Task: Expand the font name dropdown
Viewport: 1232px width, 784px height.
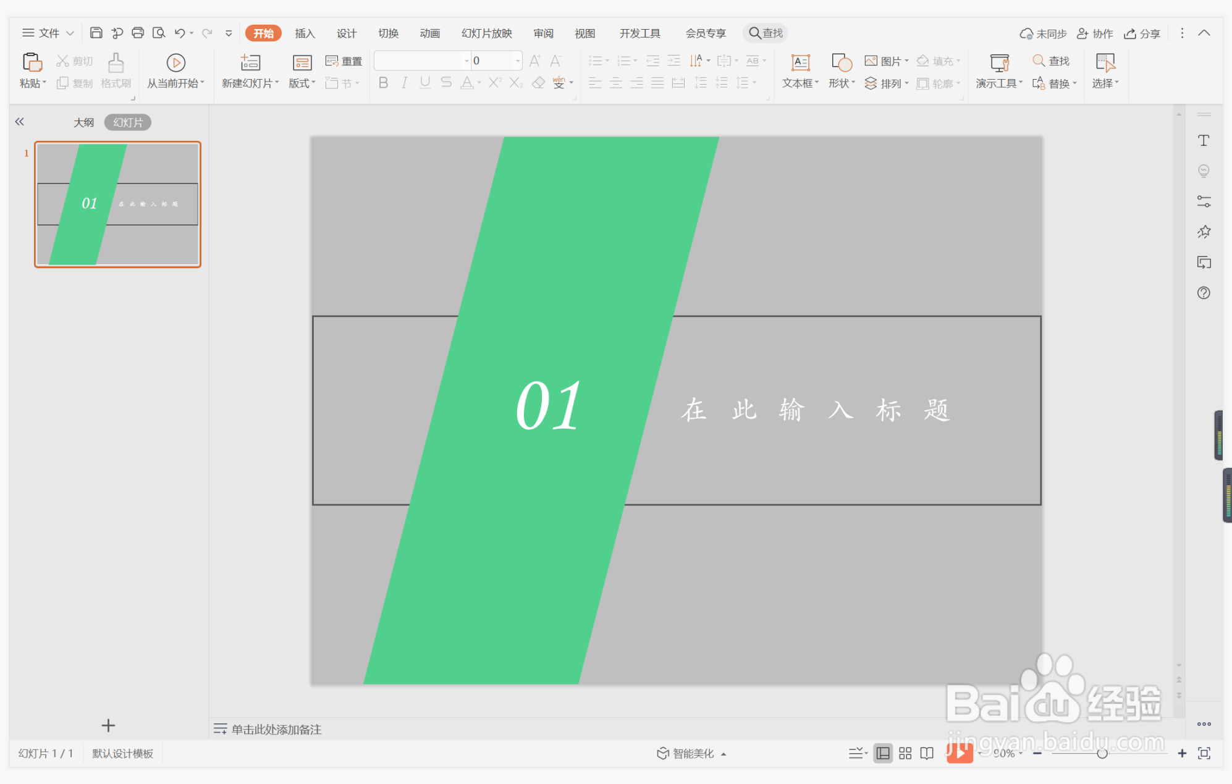Action: coord(466,61)
